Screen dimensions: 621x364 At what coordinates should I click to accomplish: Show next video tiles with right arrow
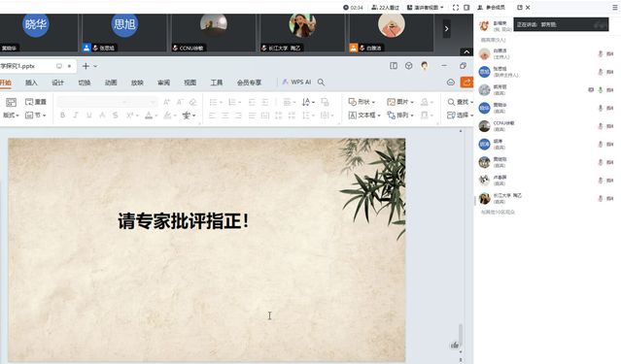point(446,28)
